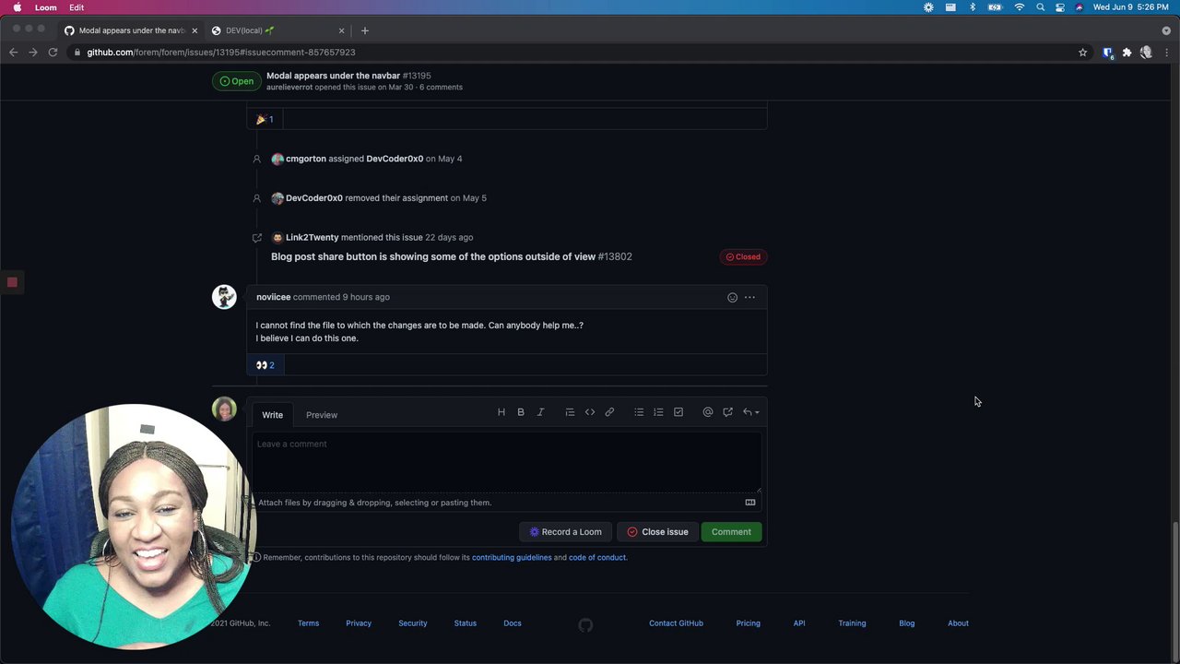Image resolution: width=1180 pixels, height=664 pixels.
Task: Insert a task list checkbox icon
Action: (678, 412)
